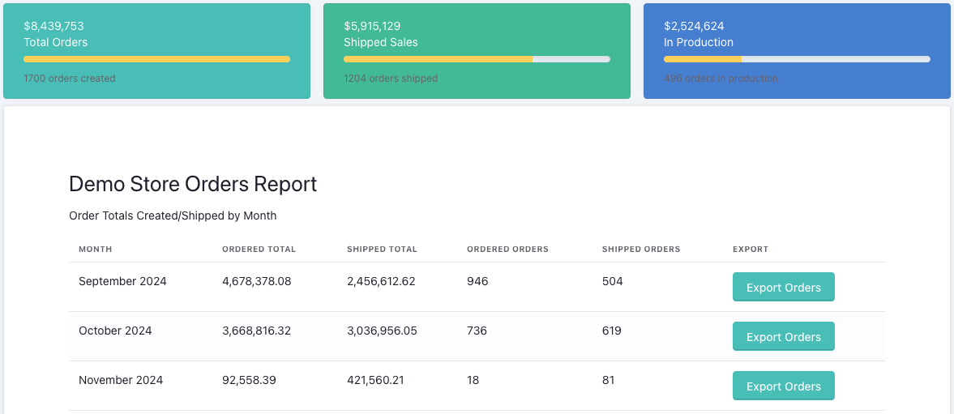Click the Shipped Total column header

point(382,249)
